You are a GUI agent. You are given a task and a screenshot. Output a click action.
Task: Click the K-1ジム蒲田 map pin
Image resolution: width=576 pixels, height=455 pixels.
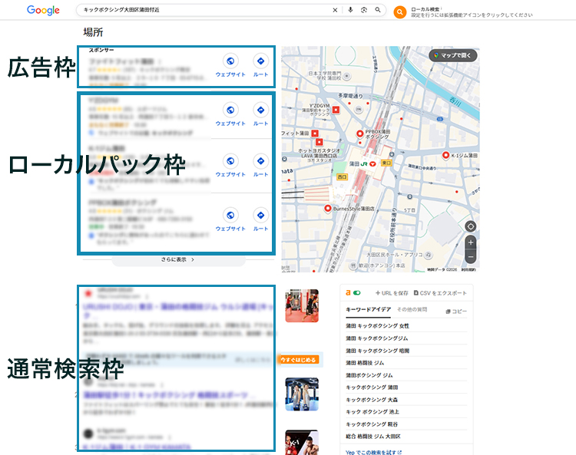(x=445, y=156)
